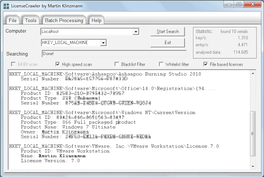
Task: Maximize the LicenseCrawler window
Action: click(x=239, y=4)
